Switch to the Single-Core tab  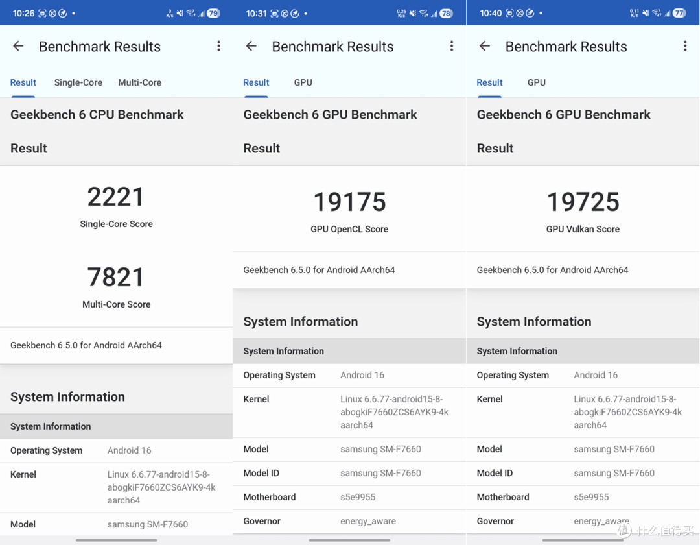(78, 82)
